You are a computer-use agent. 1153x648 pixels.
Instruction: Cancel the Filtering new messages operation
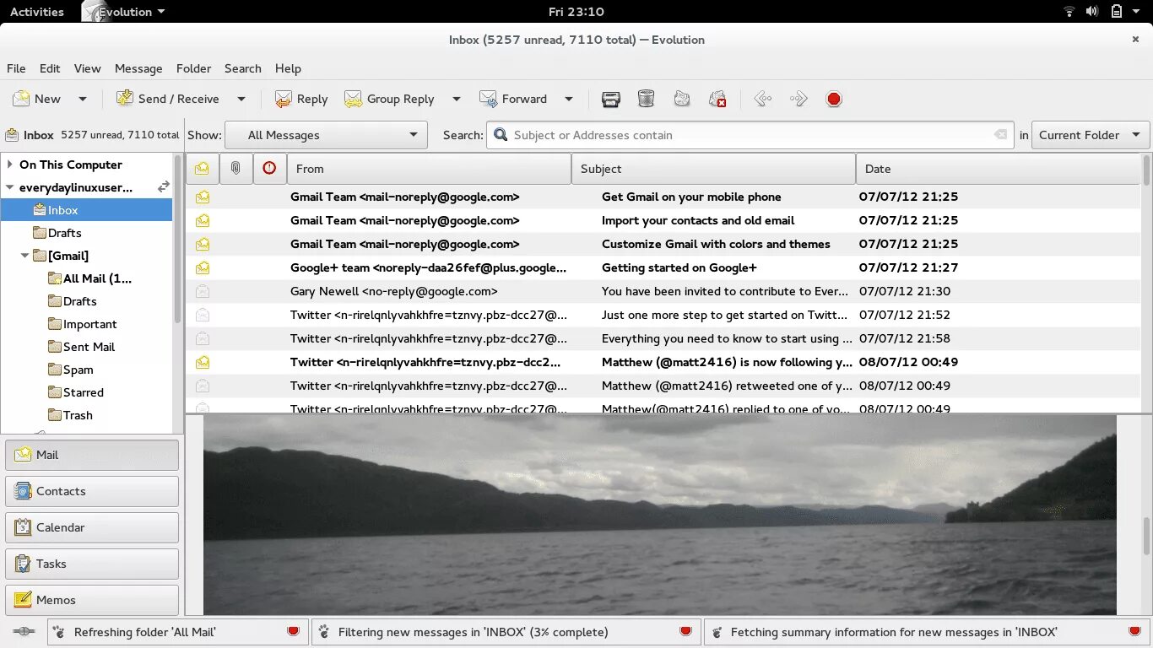tap(685, 631)
